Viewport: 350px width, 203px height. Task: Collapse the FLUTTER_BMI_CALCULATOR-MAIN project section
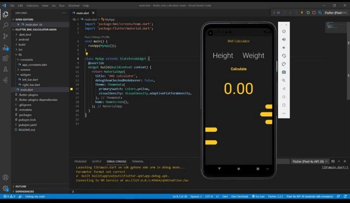(x=40, y=30)
